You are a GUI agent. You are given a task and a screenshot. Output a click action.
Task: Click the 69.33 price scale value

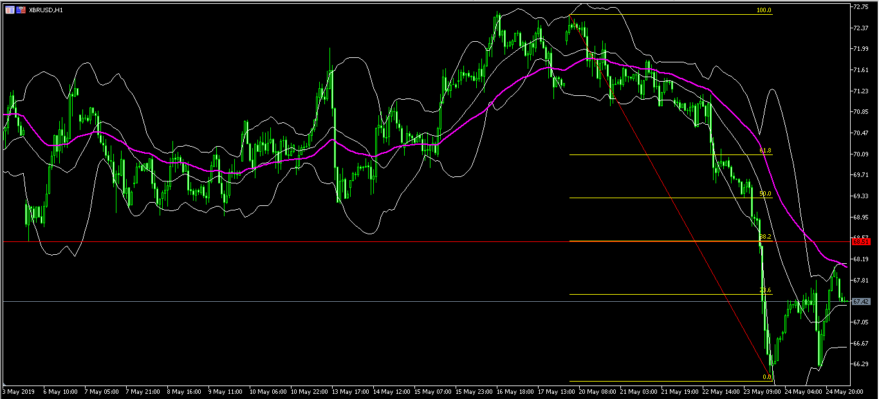[861, 196]
